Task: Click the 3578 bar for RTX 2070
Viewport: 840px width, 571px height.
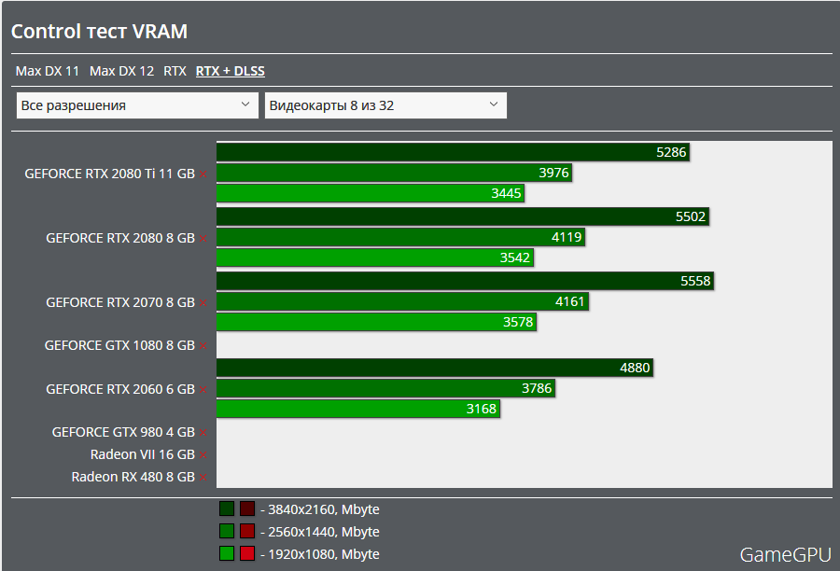Action: [377, 321]
